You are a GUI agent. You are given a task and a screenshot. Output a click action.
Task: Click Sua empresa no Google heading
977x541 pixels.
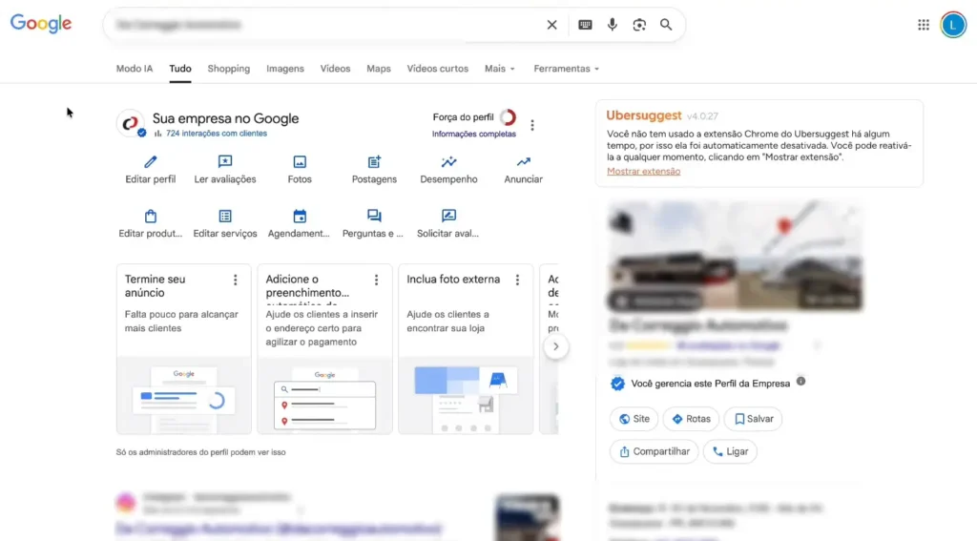pos(225,118)
